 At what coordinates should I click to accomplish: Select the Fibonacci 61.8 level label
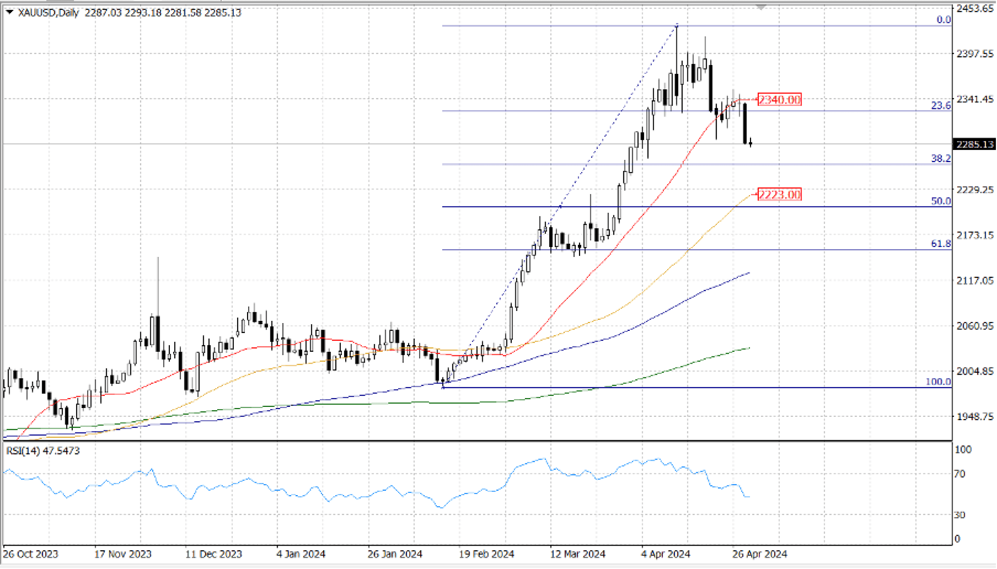941,243
